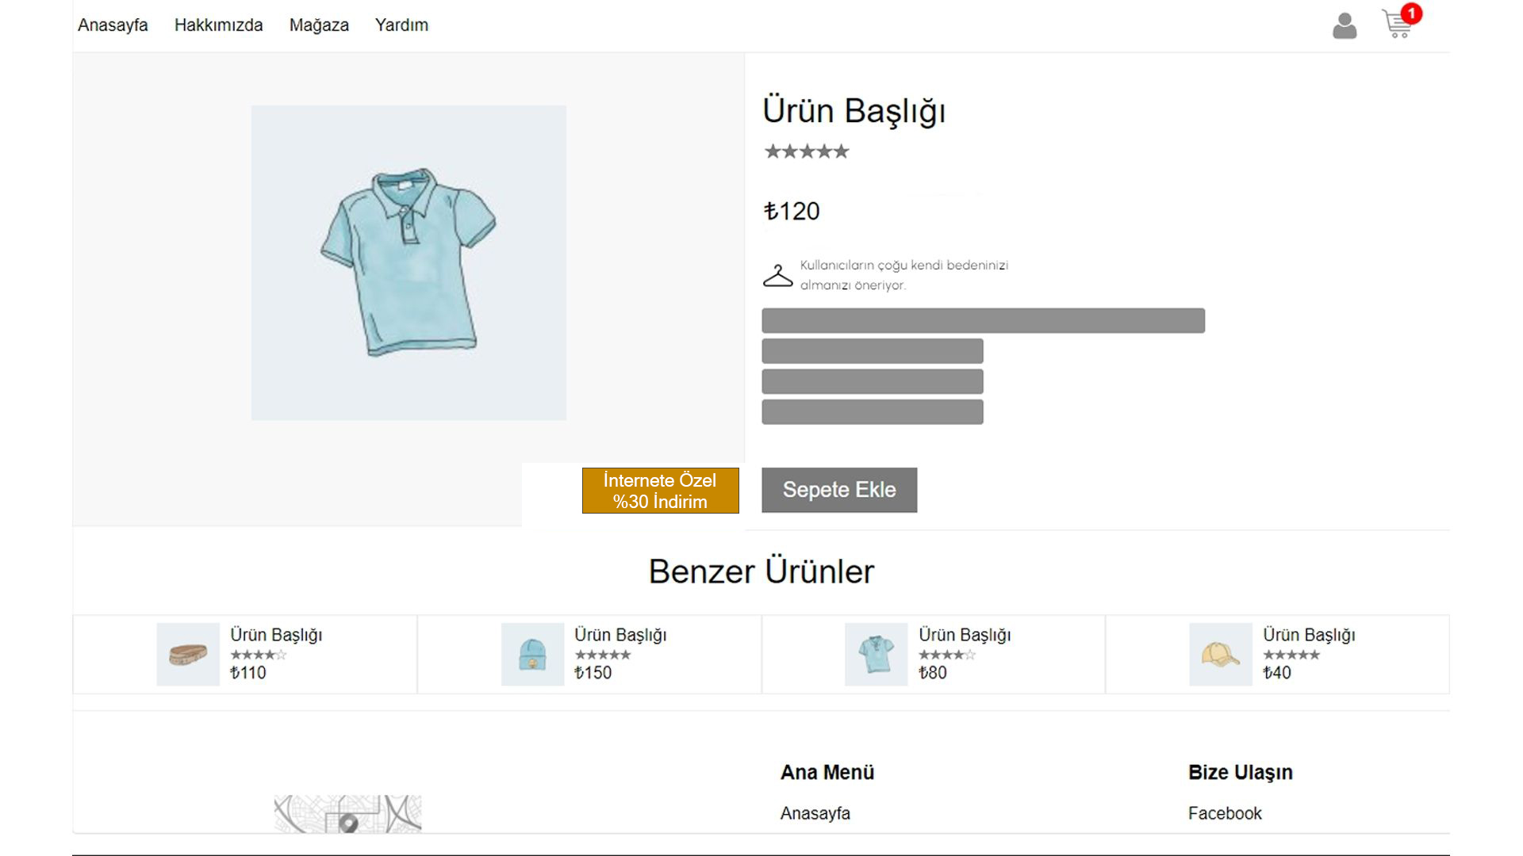
Task: Open the Facebook link in footer
Action: point(1225,813)
